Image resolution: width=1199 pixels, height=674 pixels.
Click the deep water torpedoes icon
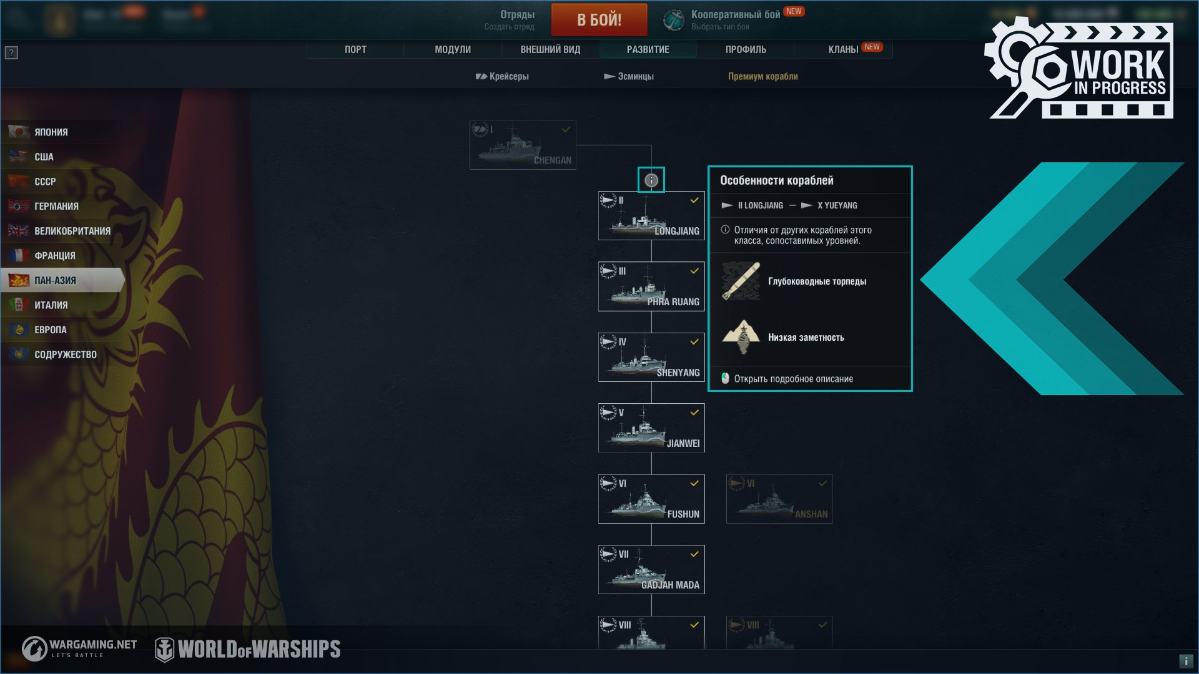tap(741, 281)
